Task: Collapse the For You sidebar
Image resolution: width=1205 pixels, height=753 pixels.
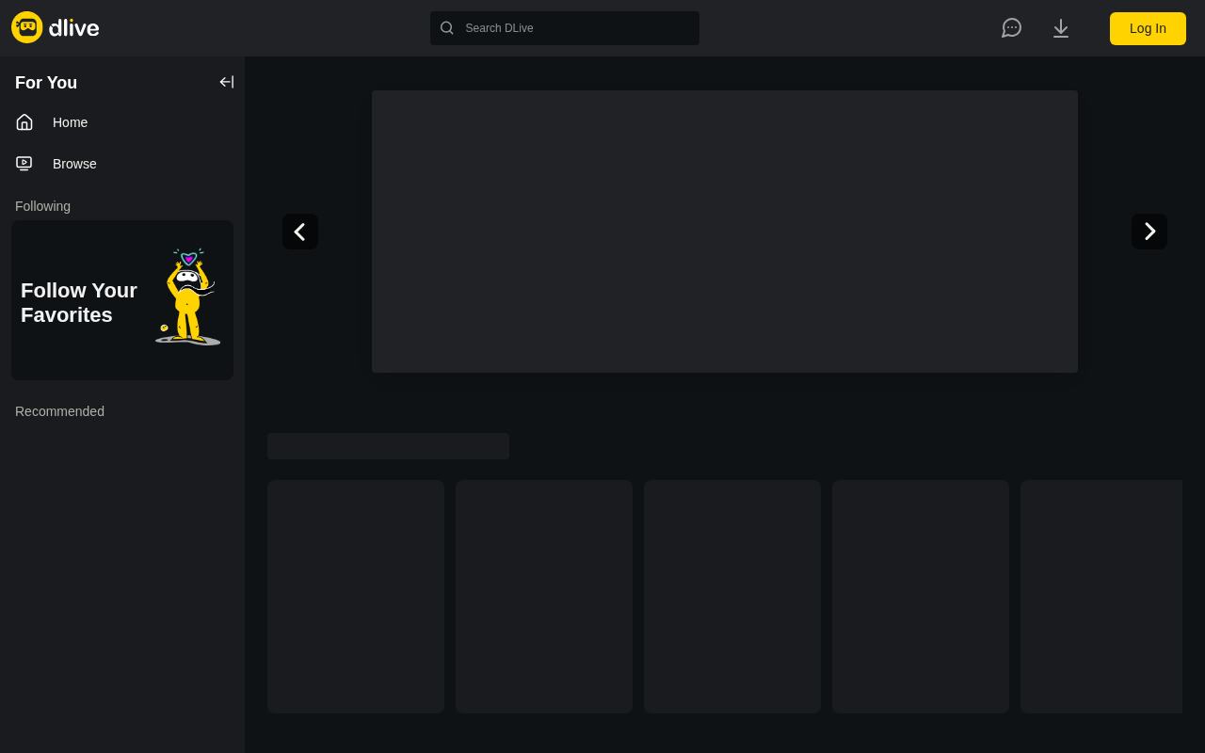Action: 227,82
